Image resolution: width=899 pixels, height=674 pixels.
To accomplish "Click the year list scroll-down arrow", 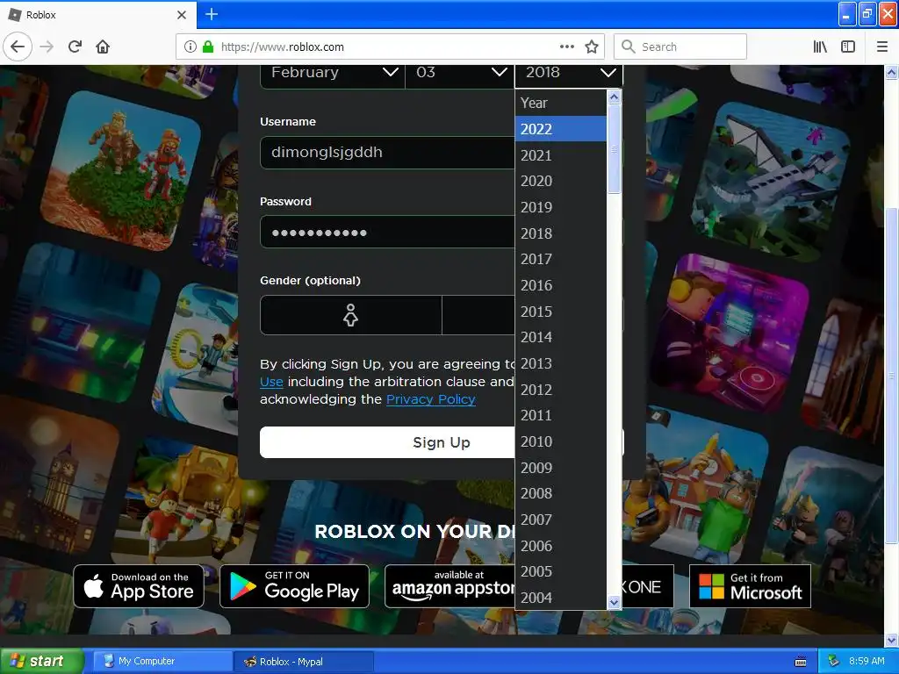I will point(614,602).
